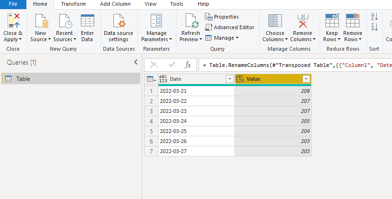Change Date column data type icon
Viewport: 392px width, 199px height.
pyautogui.click(x=163, y=79)
